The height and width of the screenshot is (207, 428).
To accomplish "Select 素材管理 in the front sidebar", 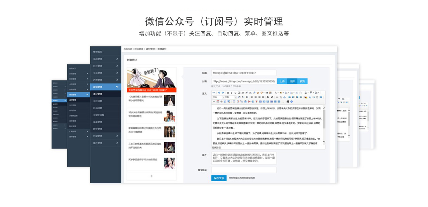I will click(106, 94).
